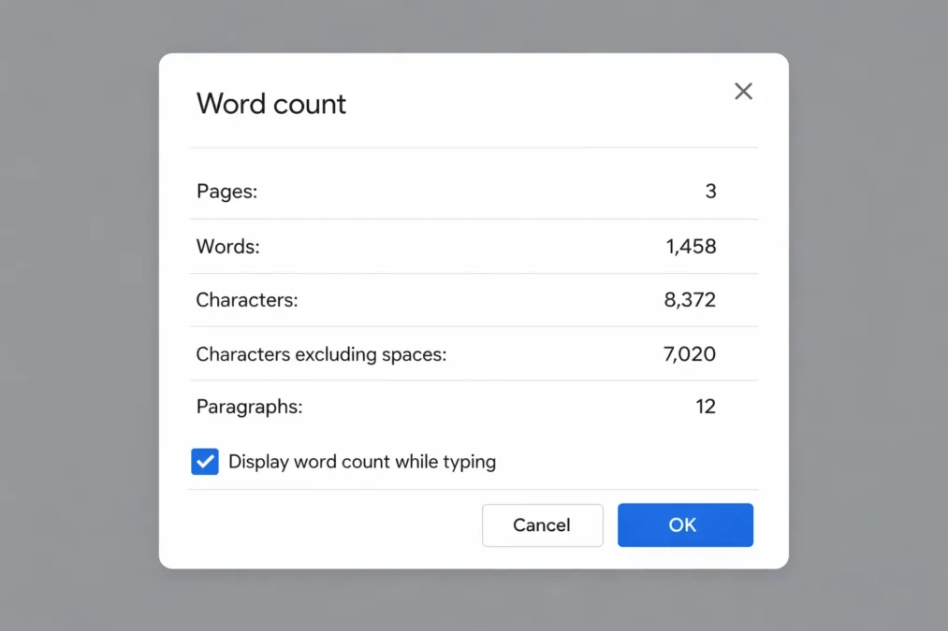Screen dimensions: 948x631
Task: Select the 'Paragraphs:' row label
Action: 249,407
